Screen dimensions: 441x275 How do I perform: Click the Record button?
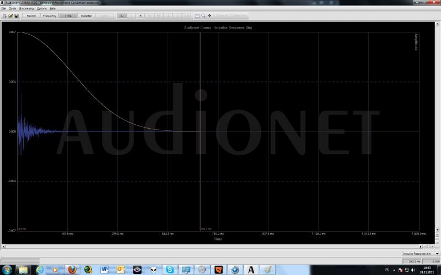pos(31,16)
